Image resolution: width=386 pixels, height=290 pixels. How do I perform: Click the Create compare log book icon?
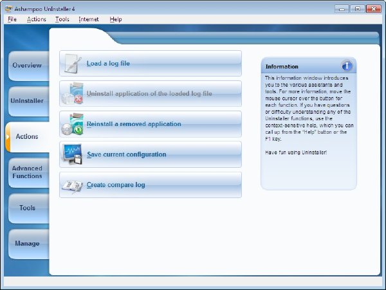(72, 186)
